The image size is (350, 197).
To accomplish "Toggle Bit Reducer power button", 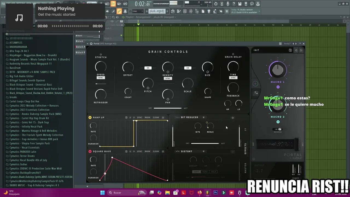I will pos(233,118).
